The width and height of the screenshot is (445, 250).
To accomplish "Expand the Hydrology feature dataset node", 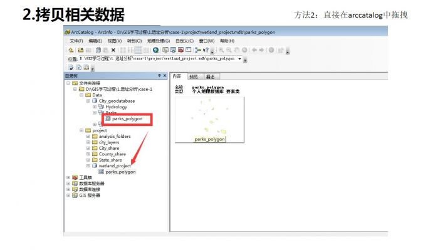I will point(95,107).
